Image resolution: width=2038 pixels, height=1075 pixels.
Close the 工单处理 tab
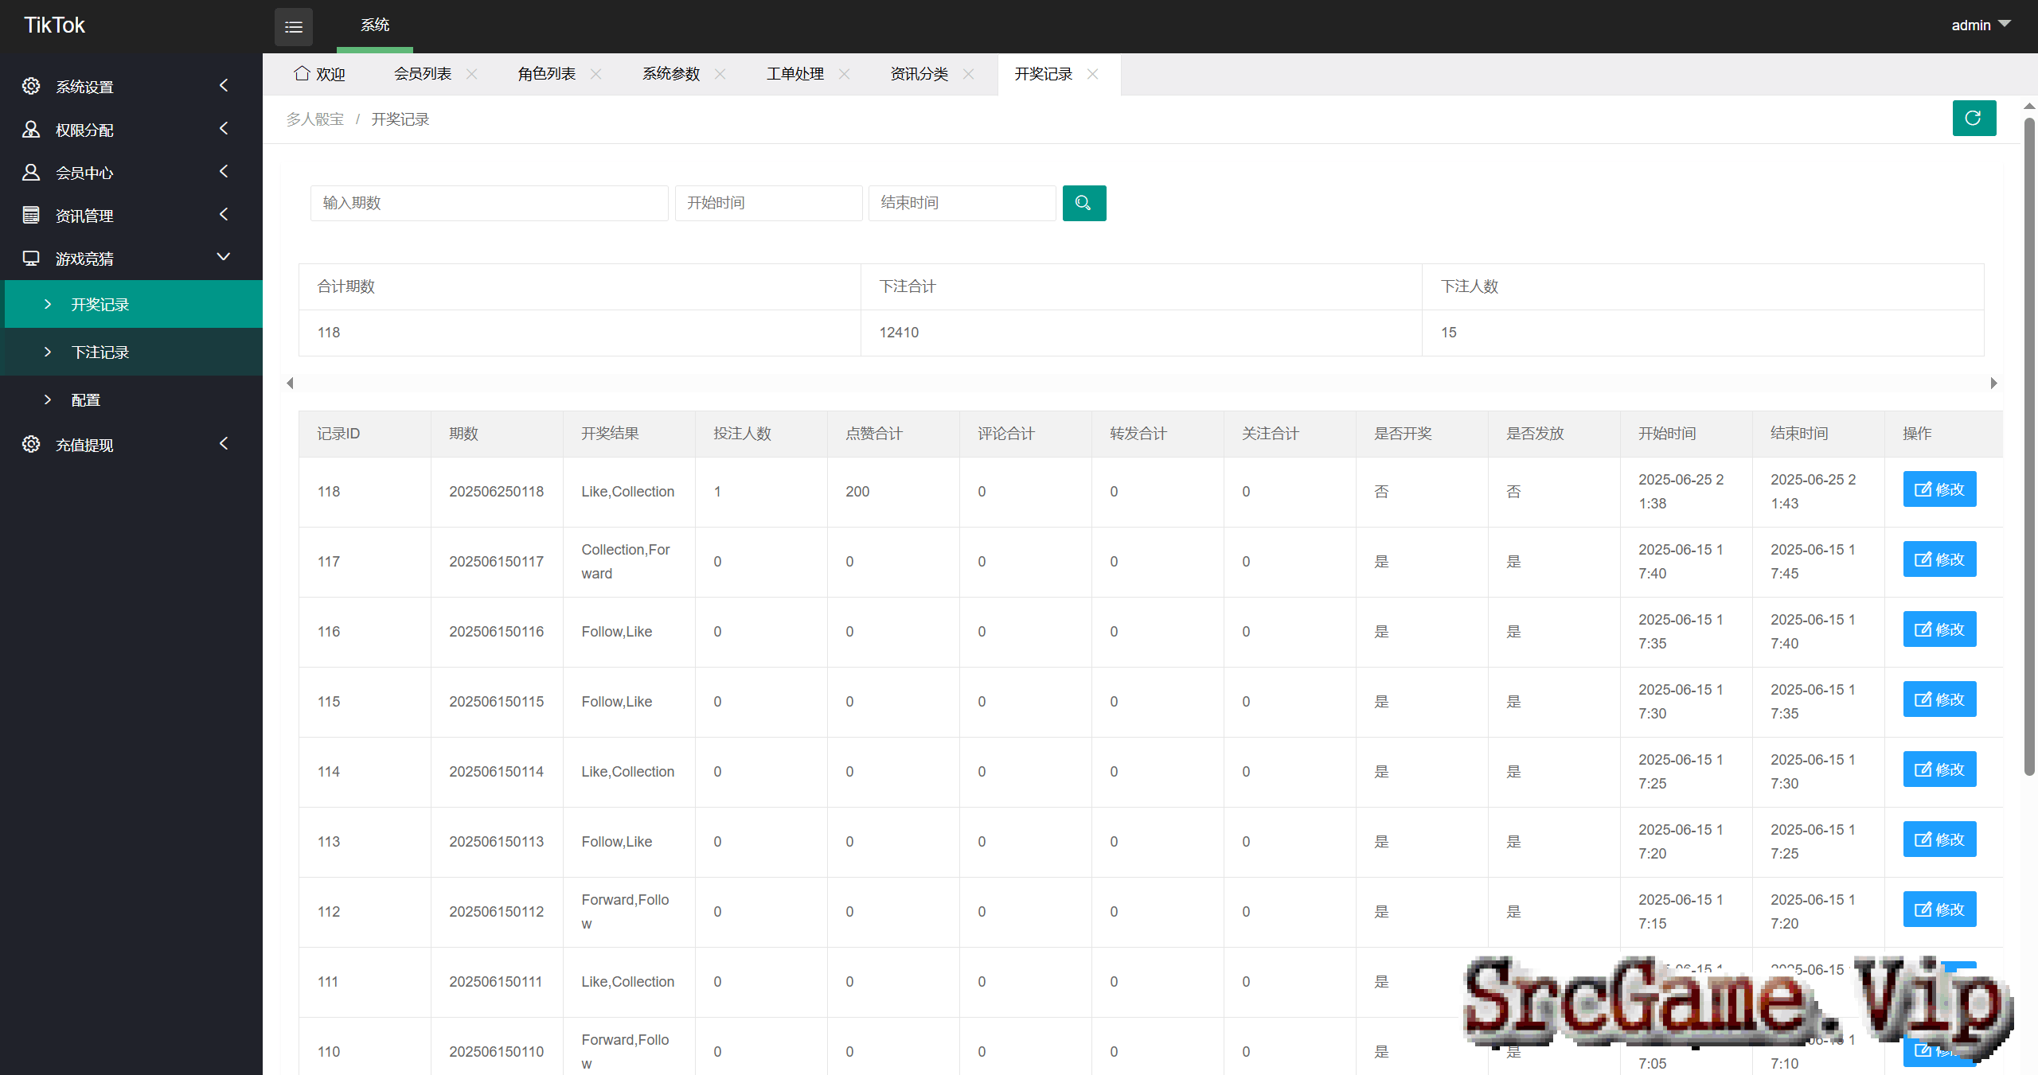click(x=844, y=74)
